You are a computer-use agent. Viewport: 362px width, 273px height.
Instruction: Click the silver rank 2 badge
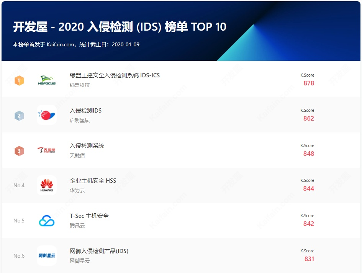pos(19,116)
